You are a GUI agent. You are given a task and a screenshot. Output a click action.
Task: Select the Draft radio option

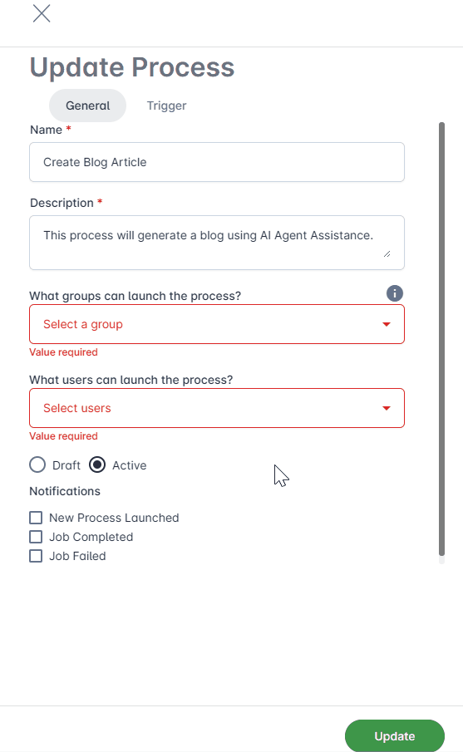[x=37, y=464]
